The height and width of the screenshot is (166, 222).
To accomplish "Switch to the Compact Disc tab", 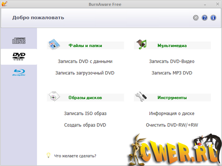I will click(19, 41).
